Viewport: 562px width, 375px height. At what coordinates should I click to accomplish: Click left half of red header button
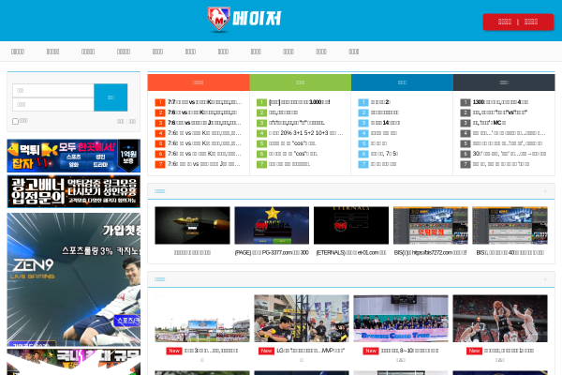pyautogui.click(x=505, y=22)
